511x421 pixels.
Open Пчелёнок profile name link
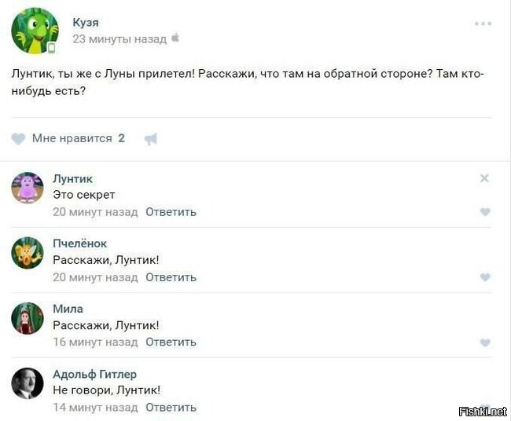(80, 243)
